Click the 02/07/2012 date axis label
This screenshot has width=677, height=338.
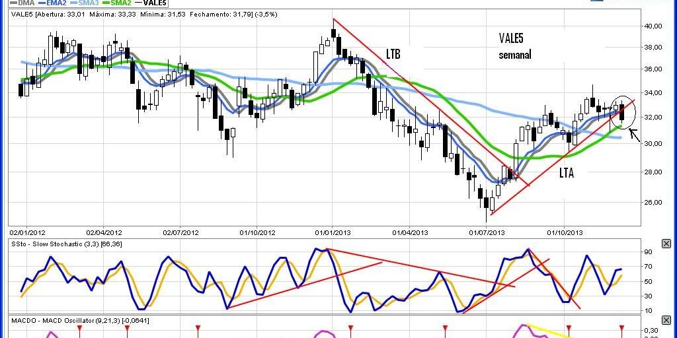coord(180,233)
